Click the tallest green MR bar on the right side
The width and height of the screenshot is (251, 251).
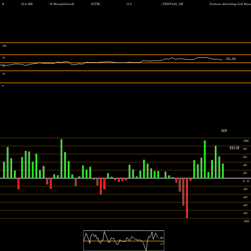205,159
